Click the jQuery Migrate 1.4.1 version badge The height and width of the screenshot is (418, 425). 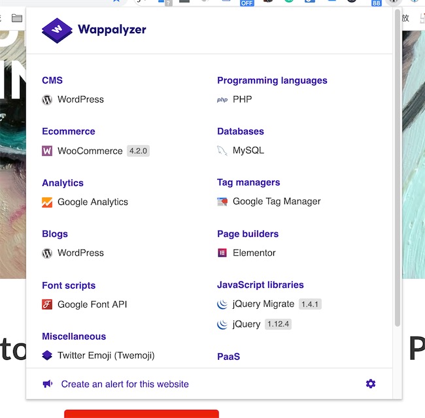click(310, 304)
